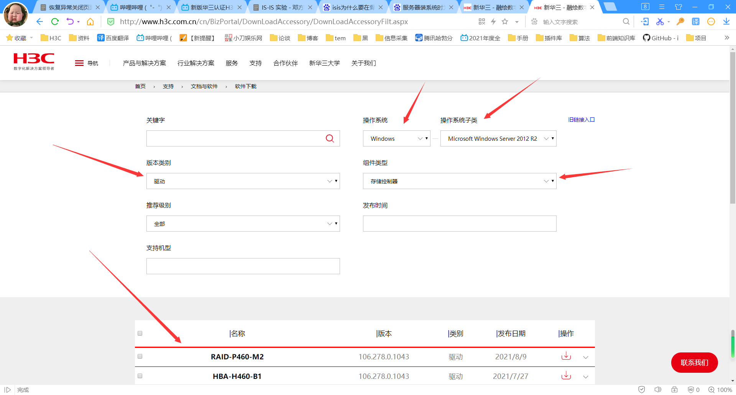The height and width of the screenshot is (395, 736).
Task: Open RAID-P460-M2 item name
Action: (x=237, y=357)
